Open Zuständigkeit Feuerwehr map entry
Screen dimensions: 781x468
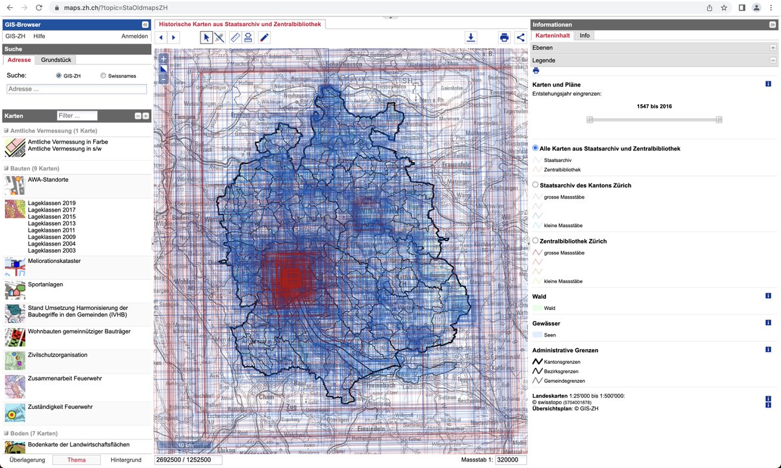(60, 407)
